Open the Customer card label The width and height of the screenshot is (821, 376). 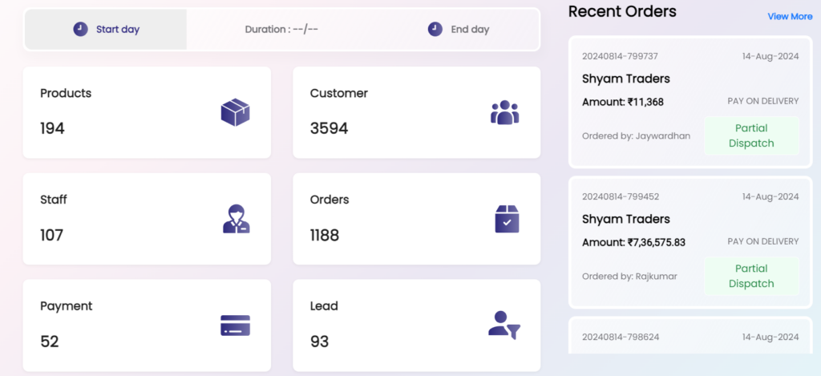(339, 93)
